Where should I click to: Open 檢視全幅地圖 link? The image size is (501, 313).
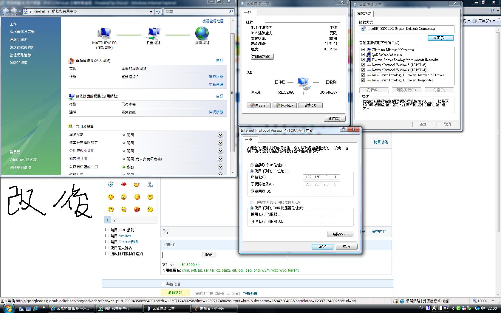click(213, 21)
